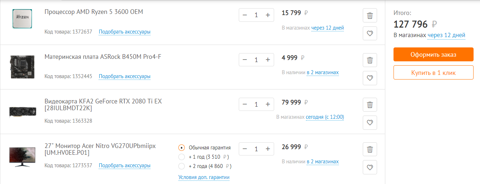
Task: Delete the AMD Ryzen 5 3600 from cart
Action: [370, 16]
